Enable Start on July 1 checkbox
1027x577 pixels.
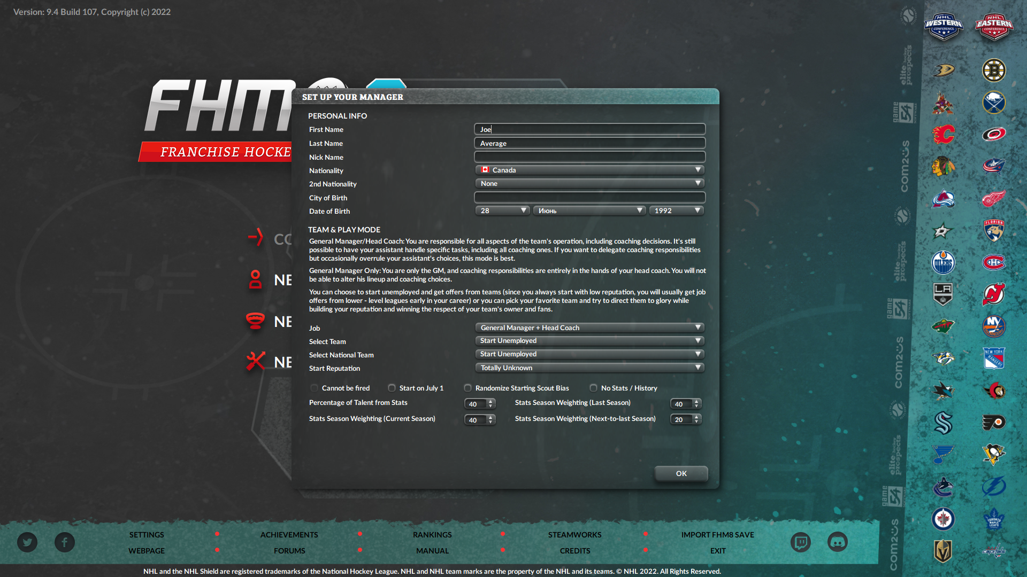(392, 388)
